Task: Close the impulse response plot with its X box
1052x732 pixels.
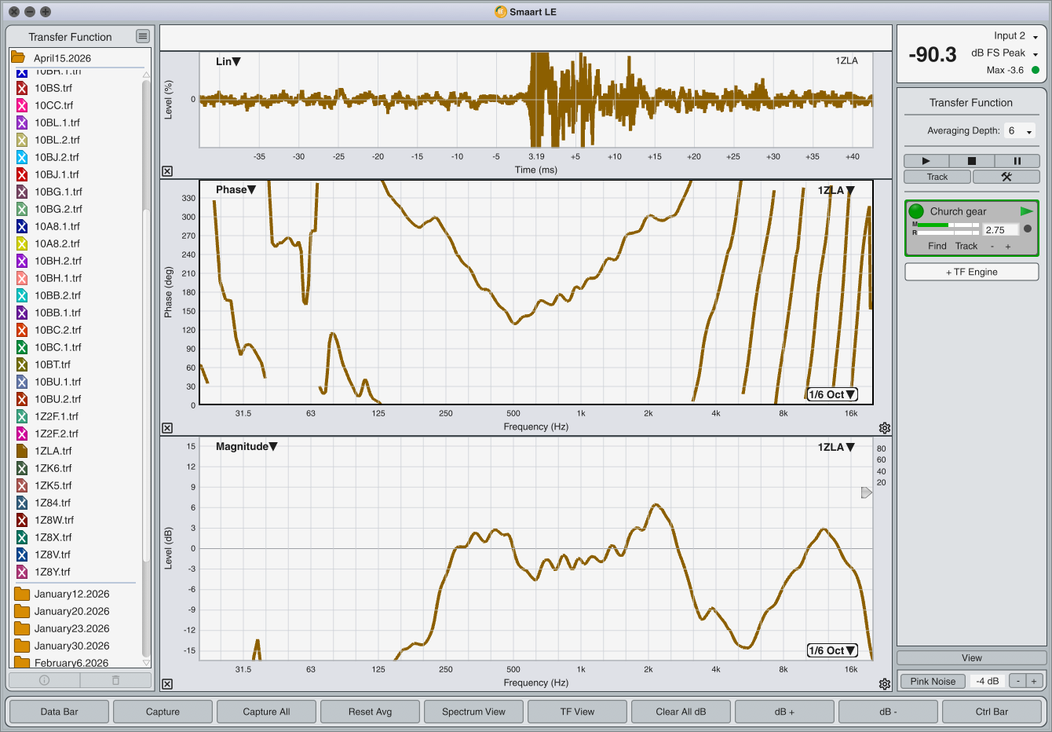Action: (x=167, y=171)
